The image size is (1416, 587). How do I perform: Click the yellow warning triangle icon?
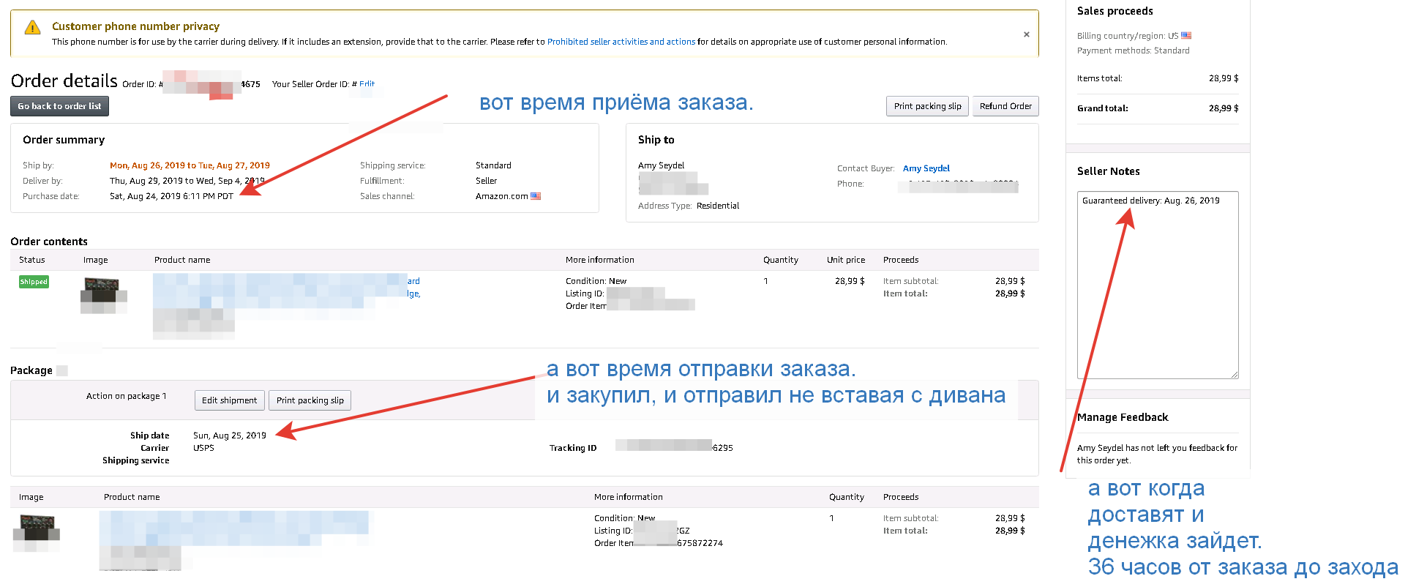click(x=32, y=28)
